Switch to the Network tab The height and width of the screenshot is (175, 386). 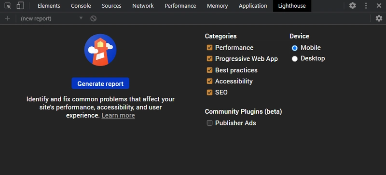(x=143, y=6)
